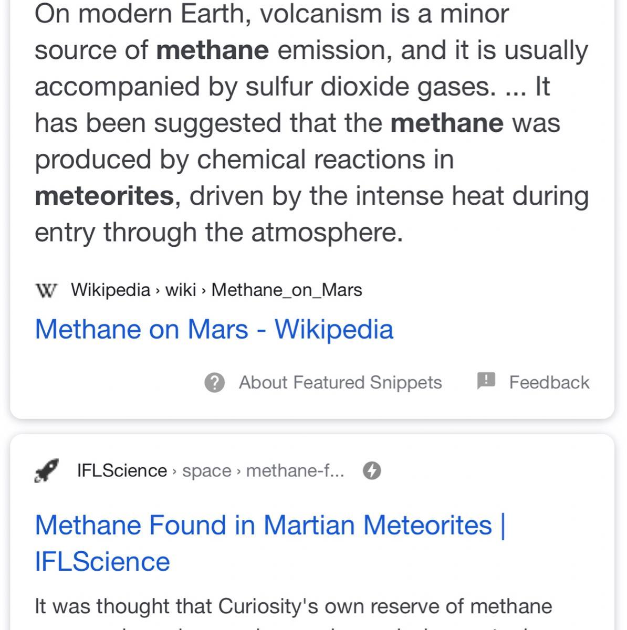Click the "wiki" breadcrumb segment
Screen dimensions: 627x630
click(181, 290)
